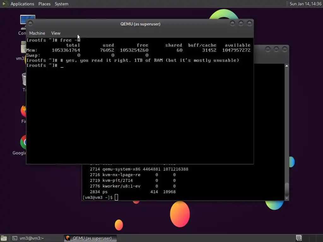
Task: Click the [vm3@vm3 ~]$ prompt in terminal
Action: coord(97,198)
